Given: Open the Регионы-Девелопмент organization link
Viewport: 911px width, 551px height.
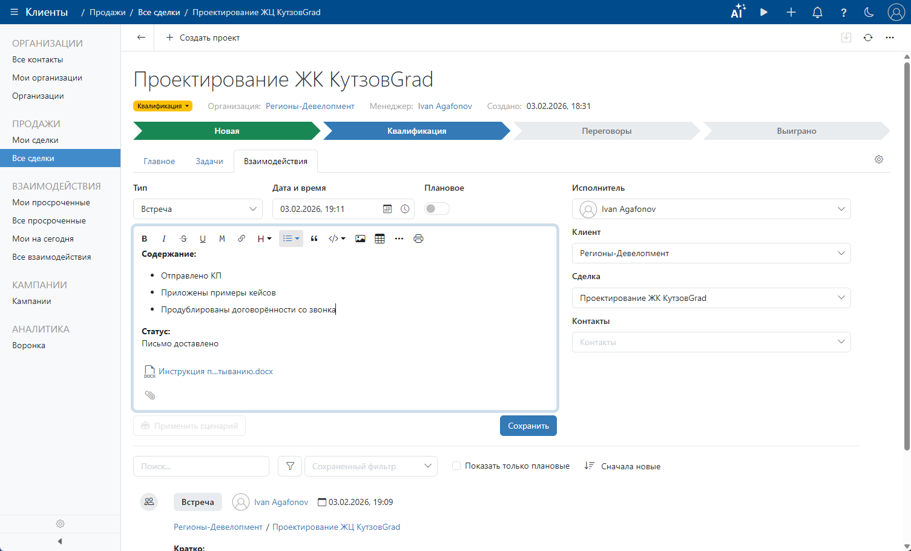Looking at the screenshot, I should 310,106.
